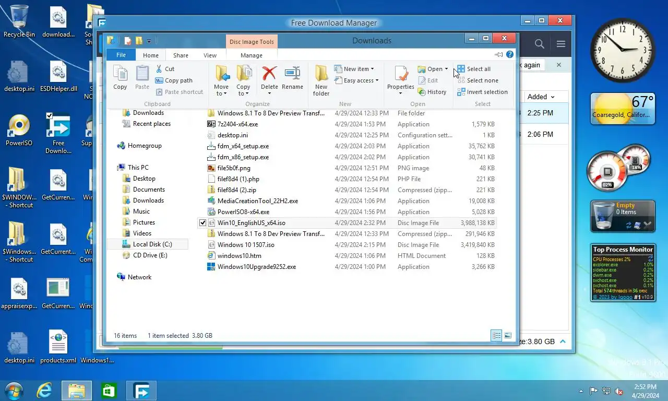Click the Windows Store taskbar icon
Screen dimensions: 668x401
109,390
